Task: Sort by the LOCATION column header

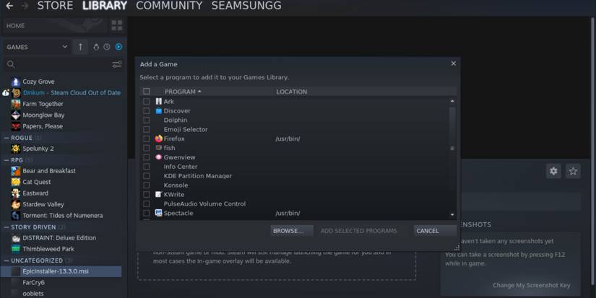Action: pyautogui.click(x=292, y=92)
